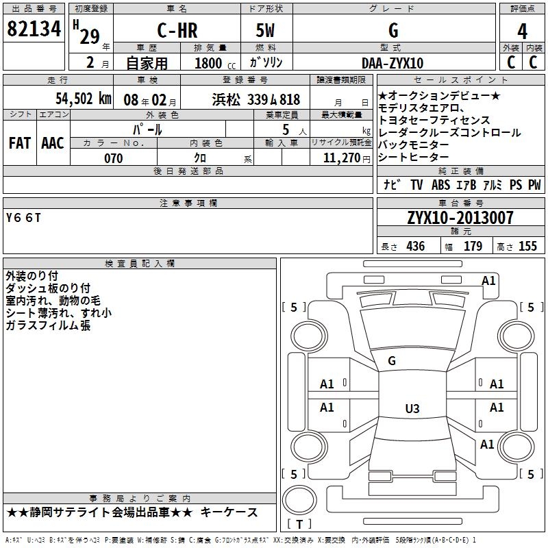Select the first registration year H29

coord(86,32)
